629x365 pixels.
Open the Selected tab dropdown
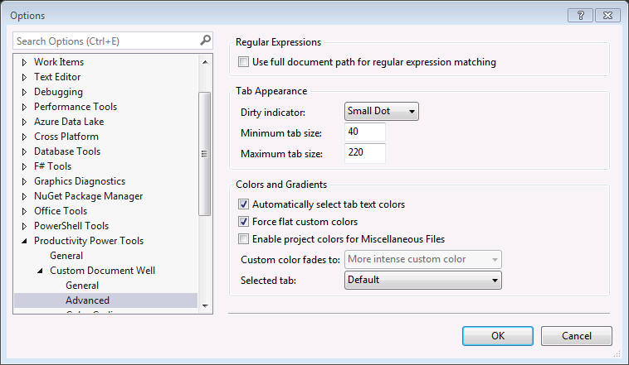422,280
